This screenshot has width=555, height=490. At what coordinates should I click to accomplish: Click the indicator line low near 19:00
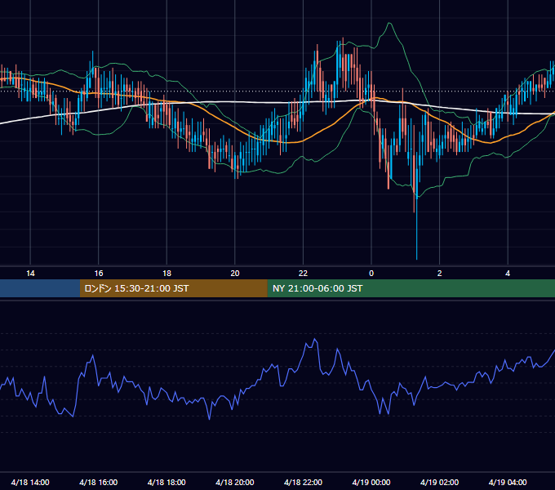pyautogui.click(x=209, y=418)
